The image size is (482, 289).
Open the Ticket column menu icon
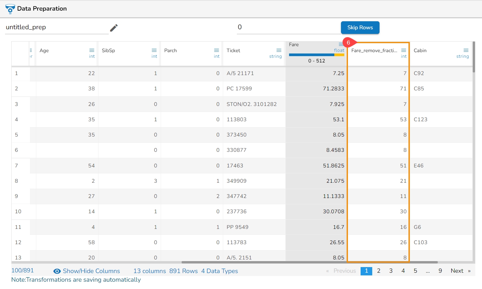point(279,50)
